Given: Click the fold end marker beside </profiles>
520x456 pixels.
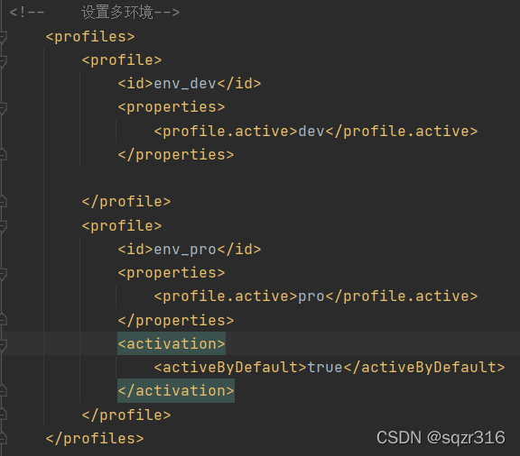Looking at the screenshot, I should click(x=3, y=439).
